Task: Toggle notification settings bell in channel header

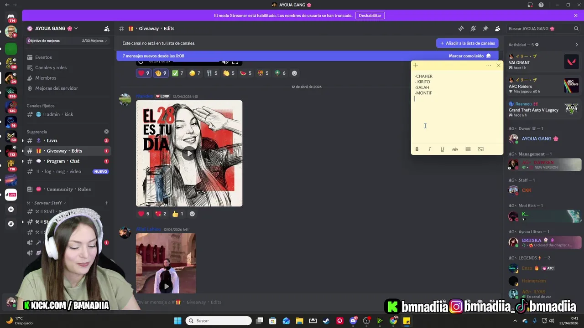Action: pos(473,28)
